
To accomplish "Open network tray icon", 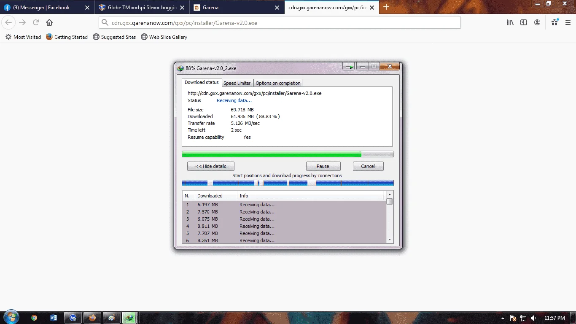I will [x=523, y=318].
